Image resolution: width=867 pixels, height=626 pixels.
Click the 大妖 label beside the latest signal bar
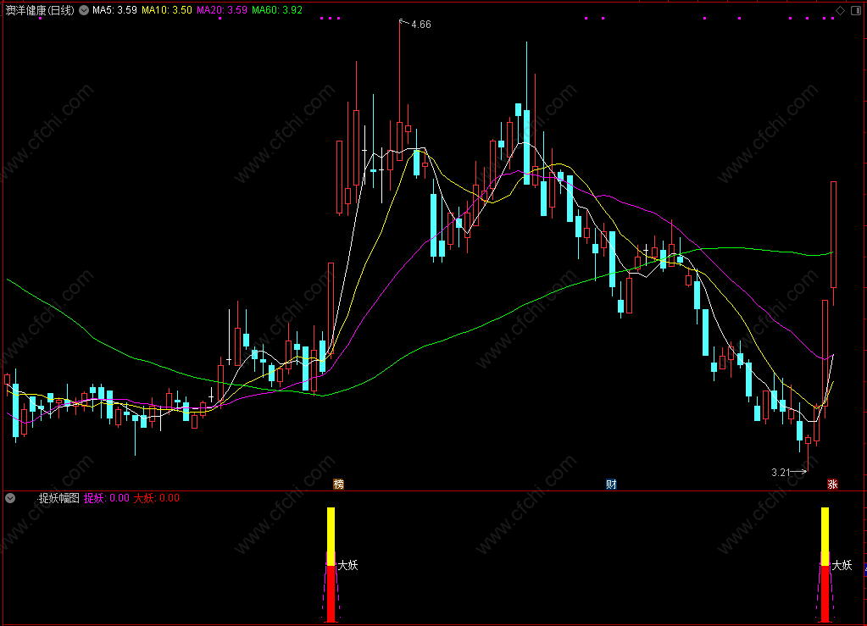click(842, 565)
